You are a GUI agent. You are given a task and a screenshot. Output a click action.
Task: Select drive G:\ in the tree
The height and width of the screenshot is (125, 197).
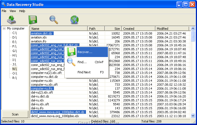pos(14,51)
